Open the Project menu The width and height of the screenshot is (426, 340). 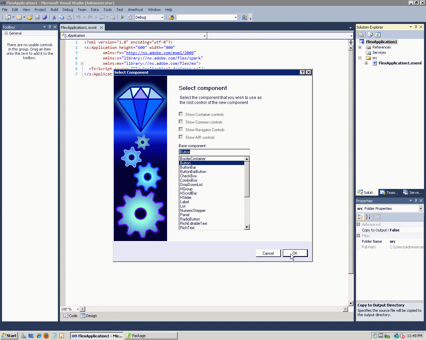click(40, 10)
